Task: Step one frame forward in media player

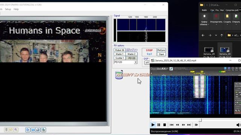Action: pyautogui.click(x=196, y=125)
